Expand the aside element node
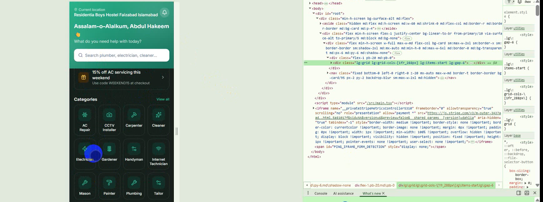This screenshot has width=543, height=202. pos(321,23)
